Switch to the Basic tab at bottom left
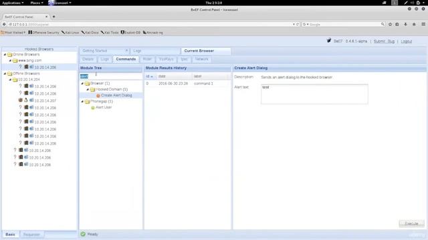The height and width of the screenshot is (240, 428). pyautogui.click(x=11, y=234)
